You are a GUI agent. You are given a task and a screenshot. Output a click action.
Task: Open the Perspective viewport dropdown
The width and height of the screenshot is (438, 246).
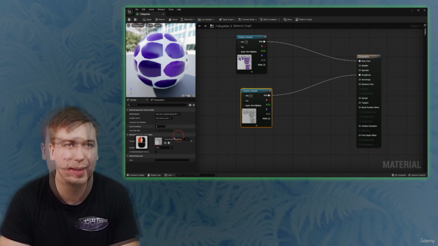[138, 25]
